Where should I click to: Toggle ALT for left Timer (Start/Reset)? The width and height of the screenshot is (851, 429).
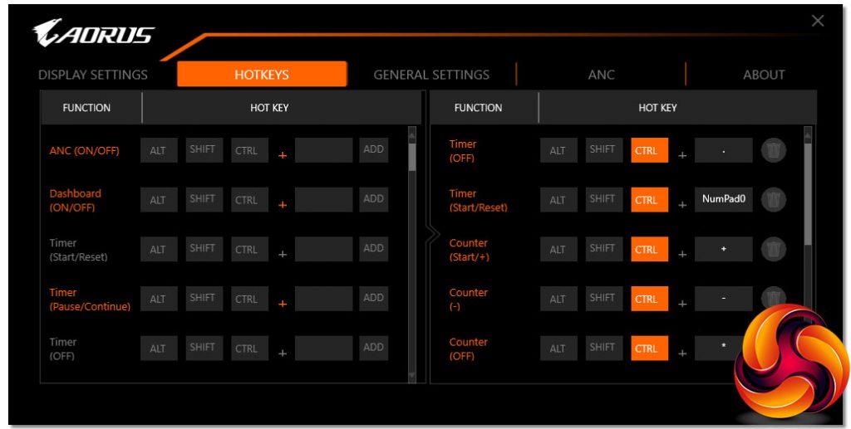pyautogui.click(x=159, y=249)
